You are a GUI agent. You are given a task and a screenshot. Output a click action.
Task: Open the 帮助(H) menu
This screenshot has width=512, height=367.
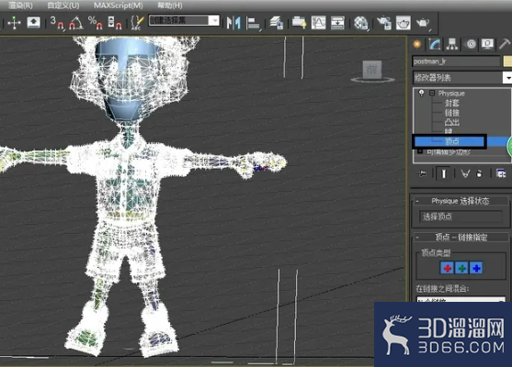click(169, 6)
